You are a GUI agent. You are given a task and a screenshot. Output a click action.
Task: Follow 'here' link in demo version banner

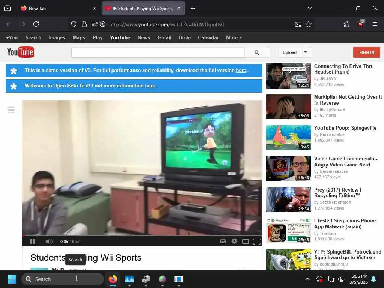[241, 70]
